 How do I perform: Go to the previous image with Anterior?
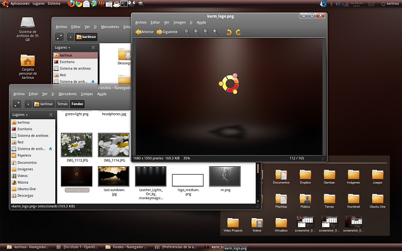tap(145, 32)
